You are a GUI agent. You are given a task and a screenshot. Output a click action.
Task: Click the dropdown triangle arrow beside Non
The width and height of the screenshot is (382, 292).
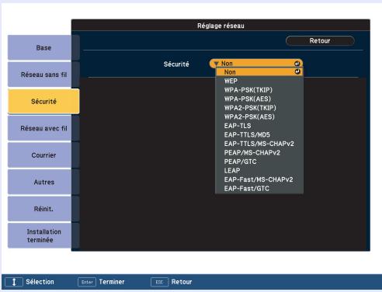click(x=217, y=64)
